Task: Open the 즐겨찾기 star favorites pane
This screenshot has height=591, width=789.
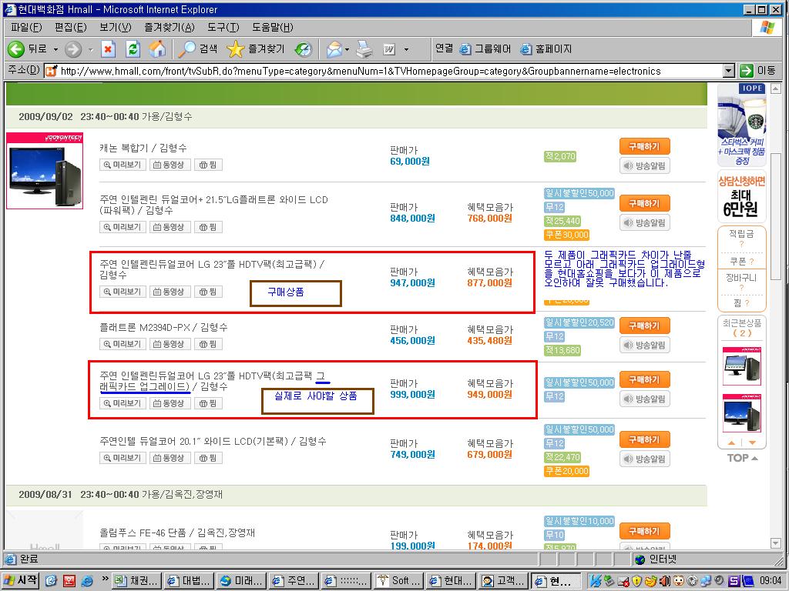Action: pos(256,48)
